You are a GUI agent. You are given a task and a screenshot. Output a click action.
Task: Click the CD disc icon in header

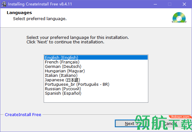(179, 18)
